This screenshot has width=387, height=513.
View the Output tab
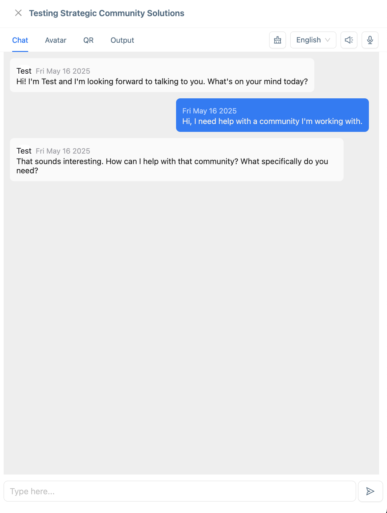tap(122, 40)
